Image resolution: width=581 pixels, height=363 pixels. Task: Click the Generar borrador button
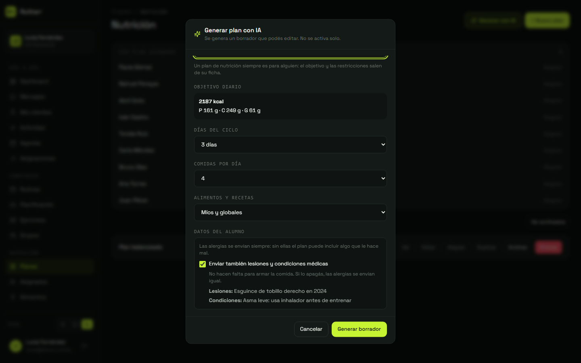coord(359,329)
